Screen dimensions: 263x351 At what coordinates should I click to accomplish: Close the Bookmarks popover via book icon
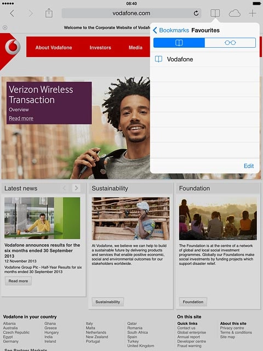[x=215, y=13]
